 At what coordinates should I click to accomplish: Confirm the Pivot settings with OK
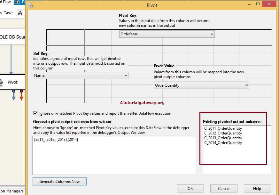190,188
